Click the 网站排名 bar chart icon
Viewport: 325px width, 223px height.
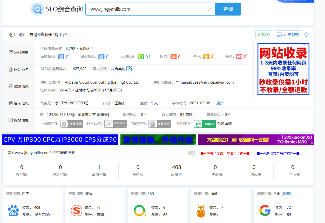pos(11,69)
